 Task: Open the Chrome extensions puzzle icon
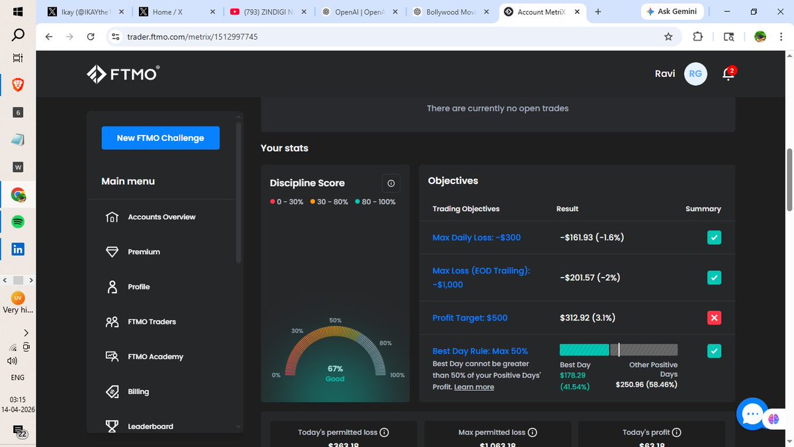698,37
